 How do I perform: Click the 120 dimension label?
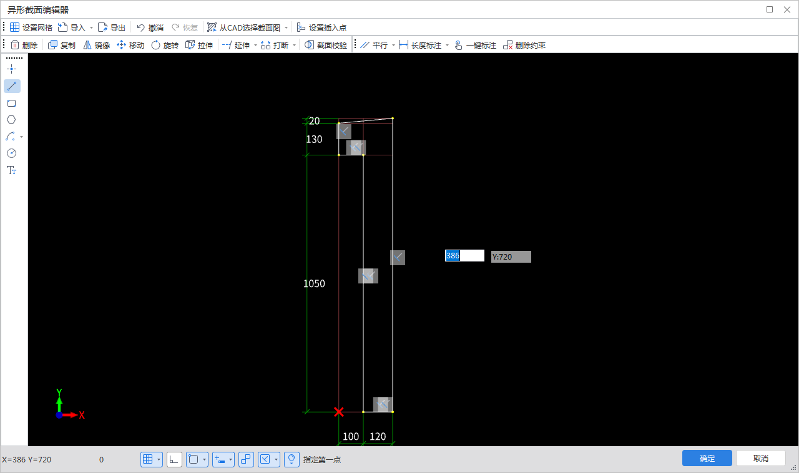[378, 436]
